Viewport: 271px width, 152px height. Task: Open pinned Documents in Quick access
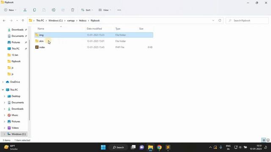17,36
